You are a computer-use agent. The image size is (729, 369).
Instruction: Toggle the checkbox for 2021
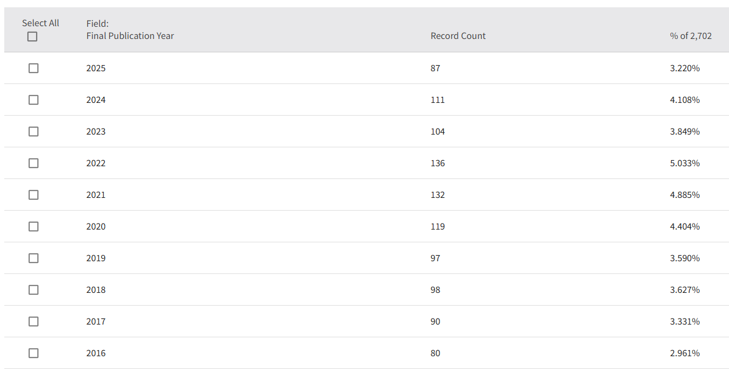tap(34, 195)
